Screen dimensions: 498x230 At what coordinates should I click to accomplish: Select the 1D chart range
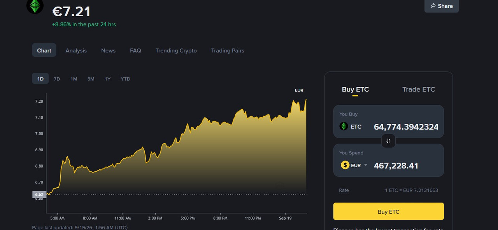[40, 79]
